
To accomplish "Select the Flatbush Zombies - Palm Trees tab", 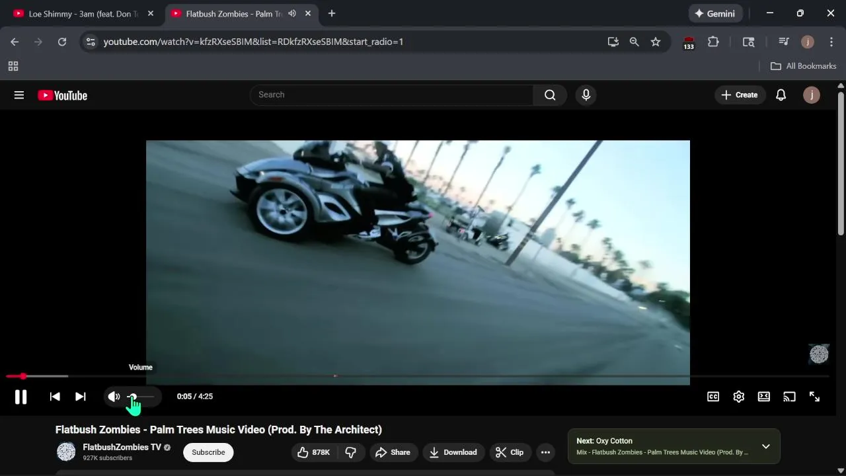I will click(x=233, y=14).
